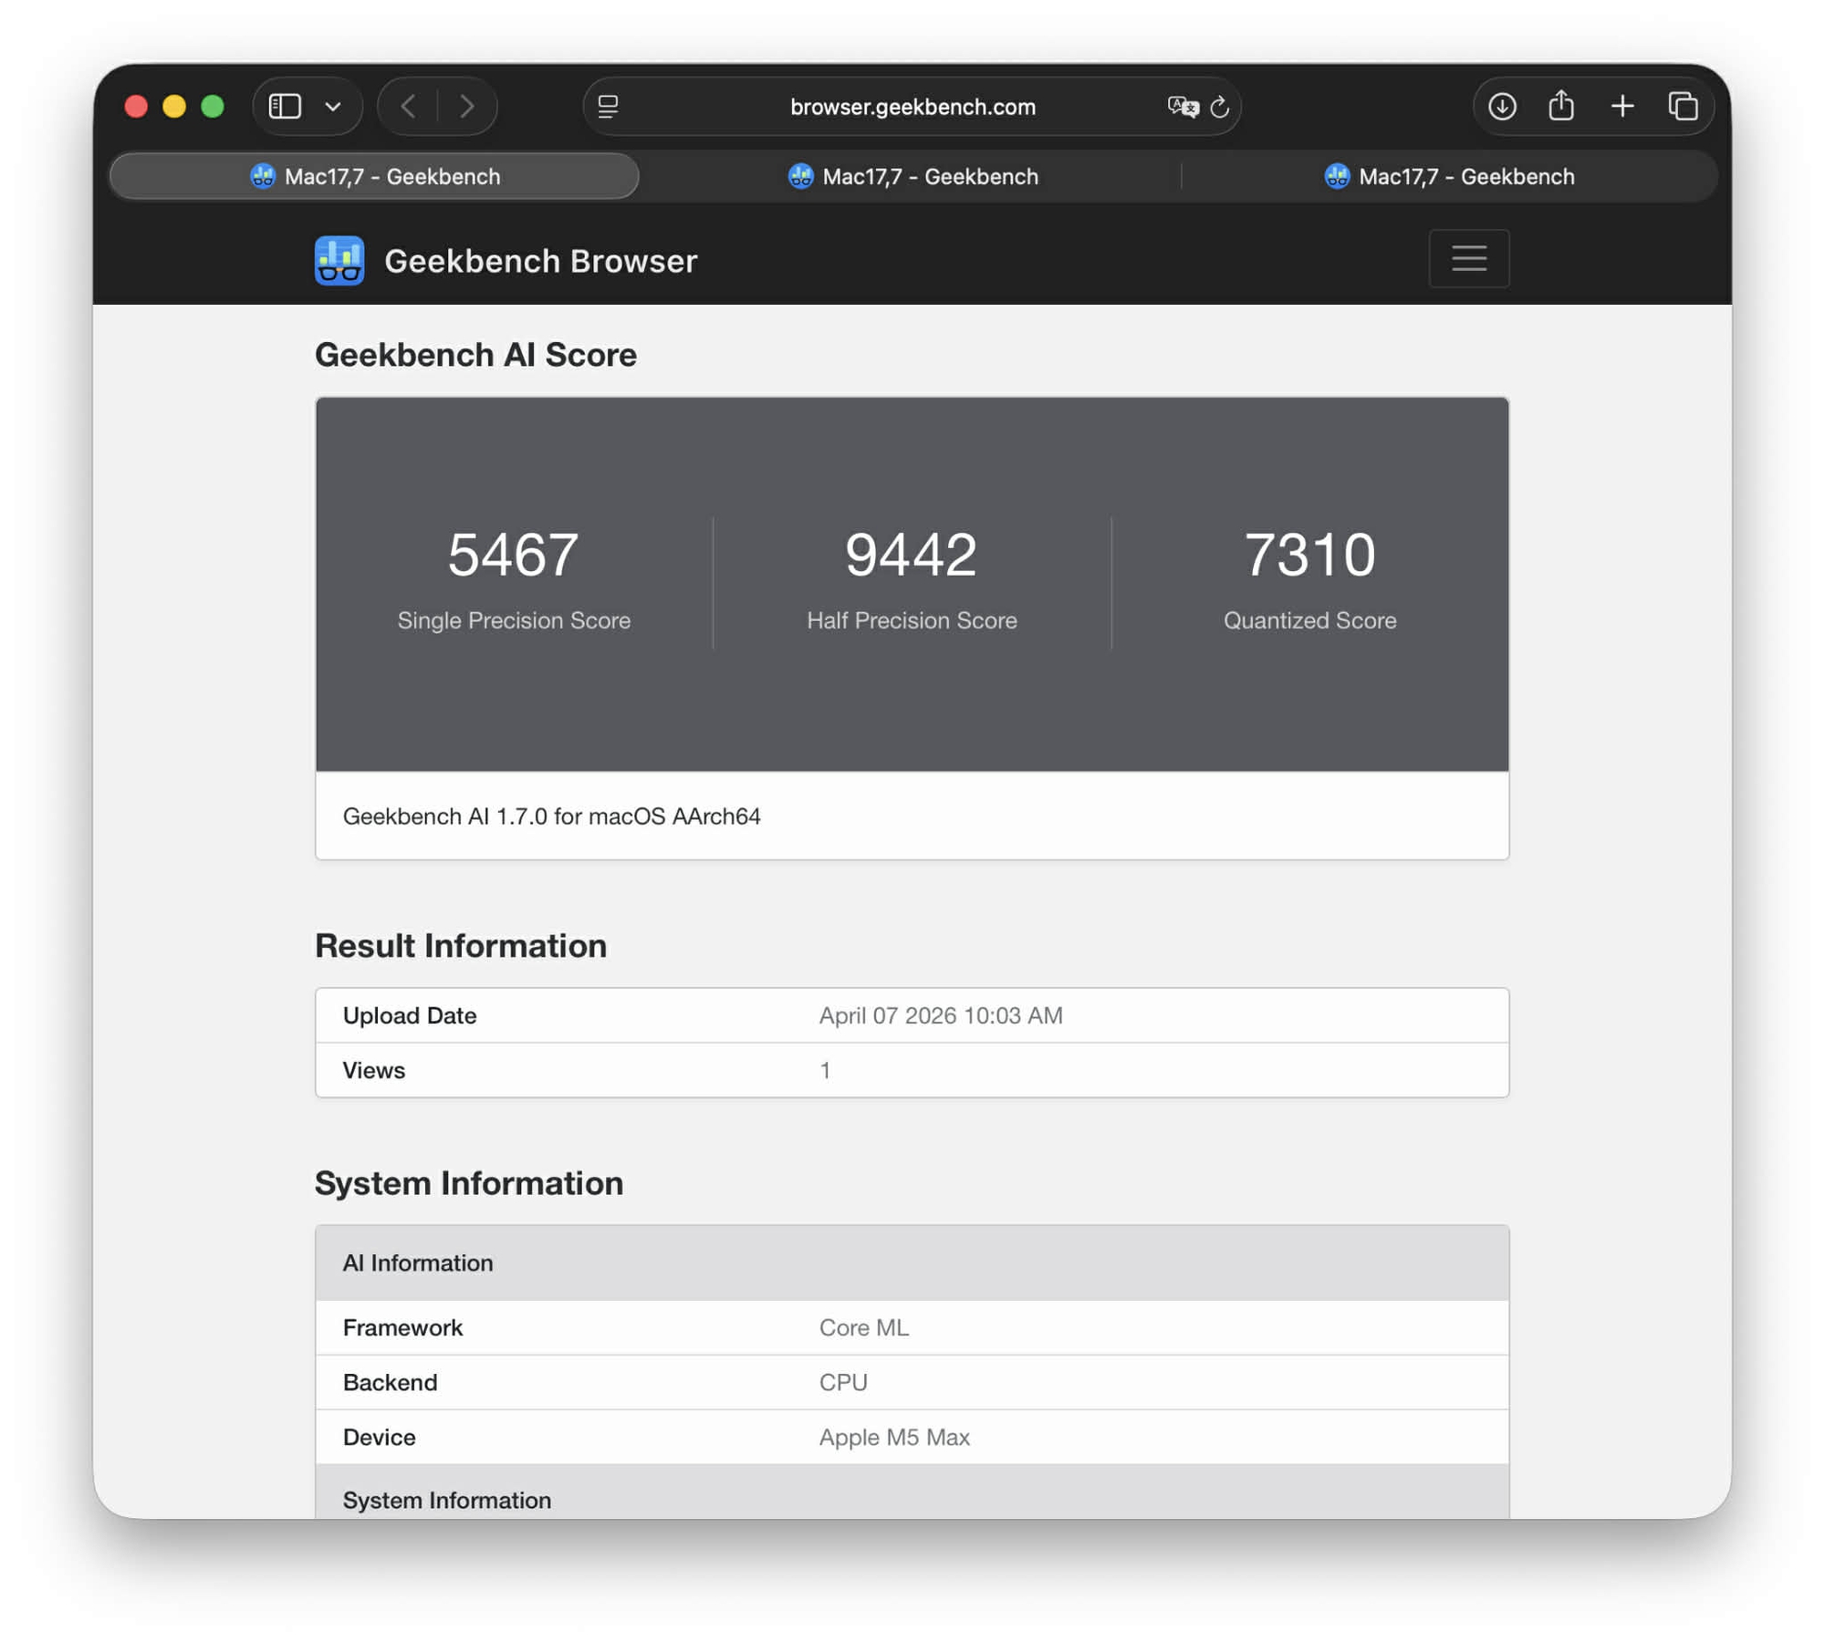Expand the hamburger navigation menu
1825x1642 pixels.
pyautogui.click(x=1468, y=259)
